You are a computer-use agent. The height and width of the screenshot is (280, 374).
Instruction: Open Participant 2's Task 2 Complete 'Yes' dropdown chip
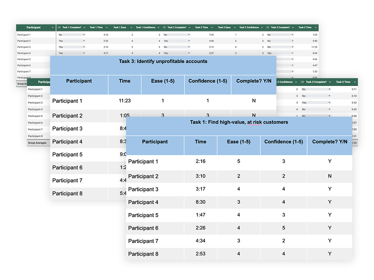click(177, 41)
